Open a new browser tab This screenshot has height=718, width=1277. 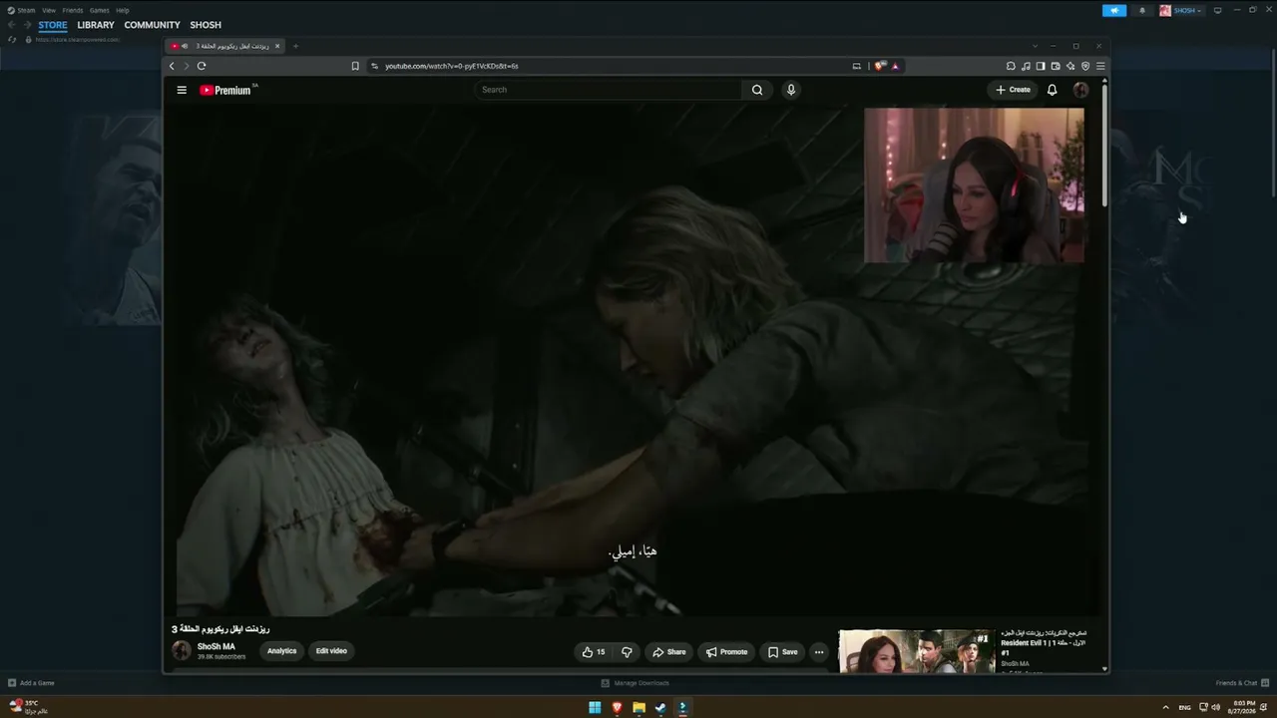pos(295,46)
